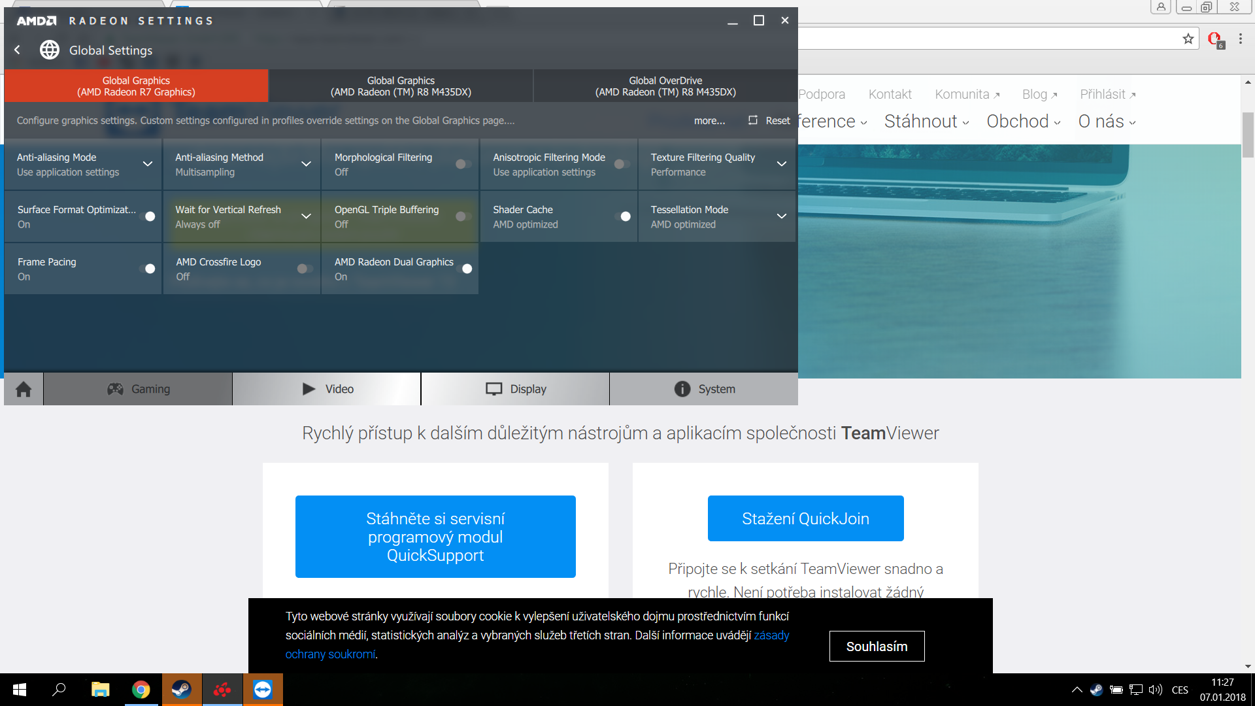Click the Global Settings globe icon
The width and height of the screenshot is (1255, 706).
tap(50, 50)
